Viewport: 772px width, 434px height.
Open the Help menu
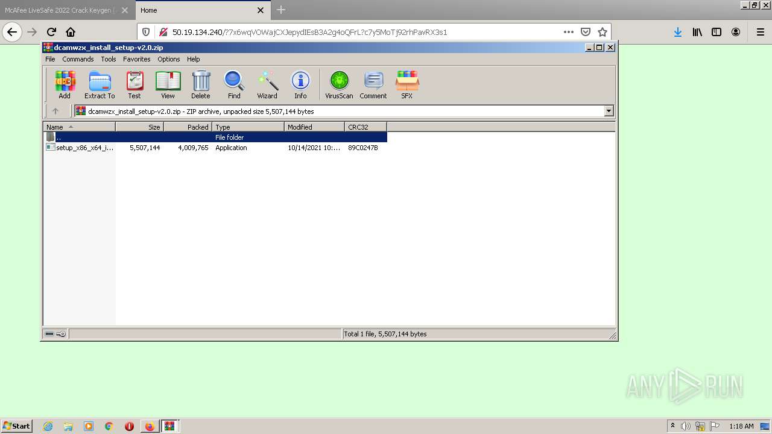click(193, 59)
